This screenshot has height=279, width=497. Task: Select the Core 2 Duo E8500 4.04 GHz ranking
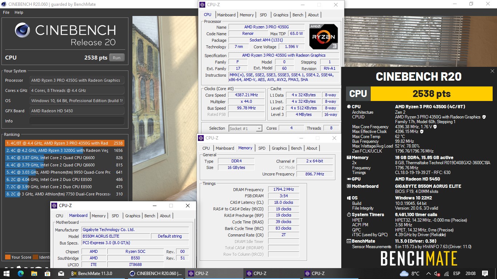coord(64,179)
